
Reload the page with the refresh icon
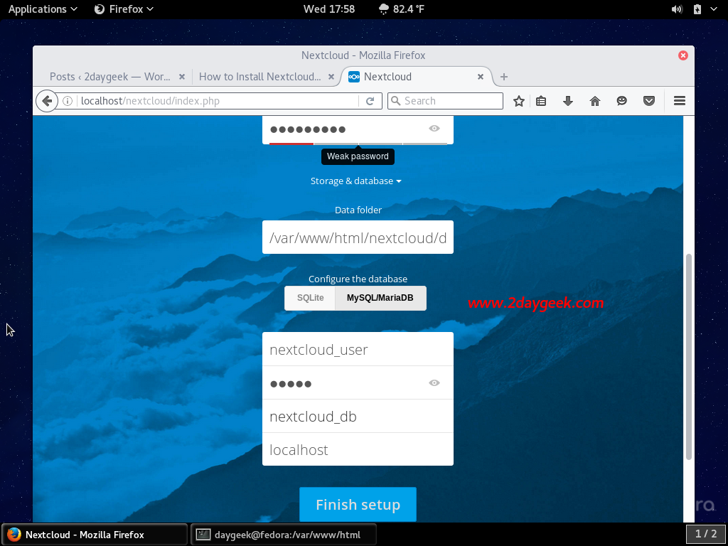370,101
